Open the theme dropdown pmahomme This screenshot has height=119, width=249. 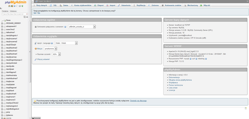point(51,49)
